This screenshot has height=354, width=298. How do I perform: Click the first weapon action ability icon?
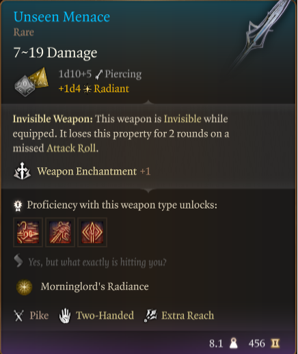coord(28,232)
